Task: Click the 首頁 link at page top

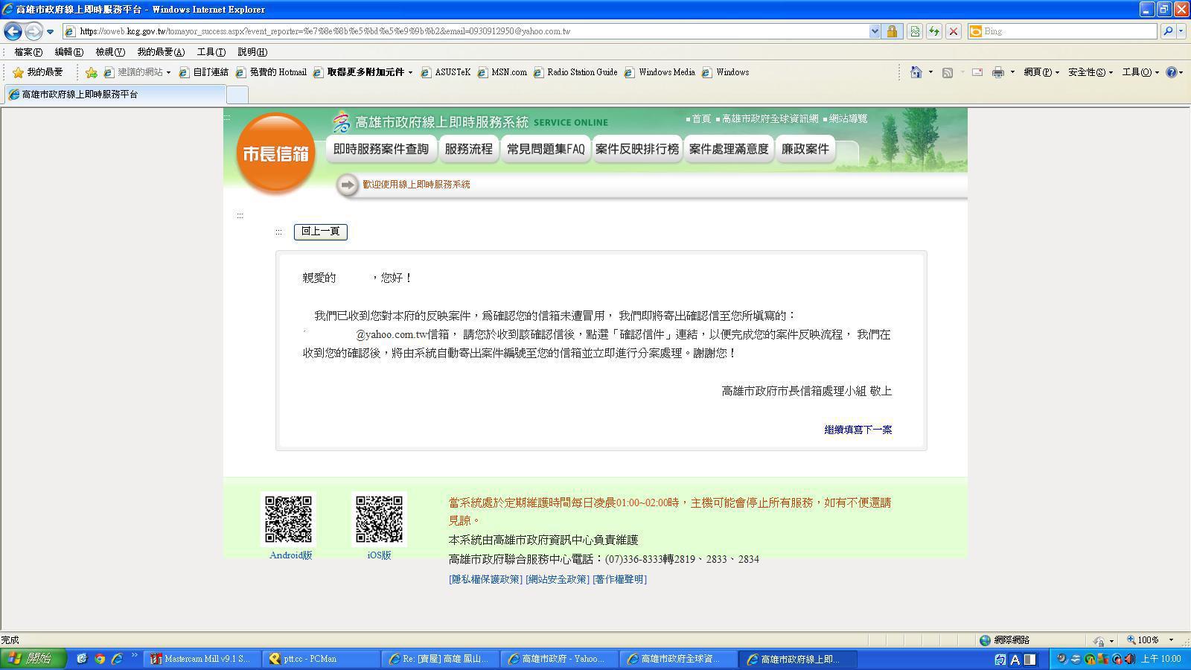Action: pyautogui.click(x=701, y=119)
